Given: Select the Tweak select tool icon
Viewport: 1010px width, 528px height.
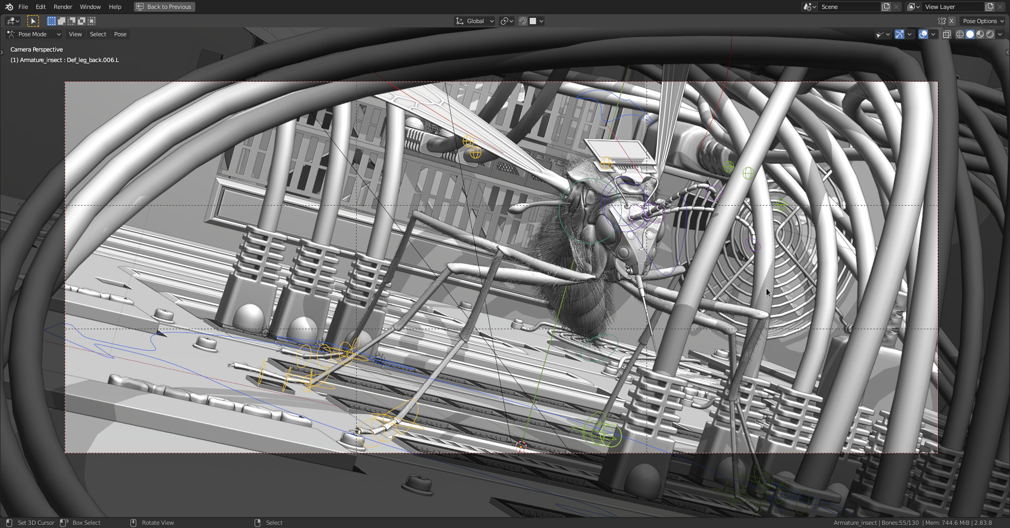Looking at the screenshot, I should point(33,21).
